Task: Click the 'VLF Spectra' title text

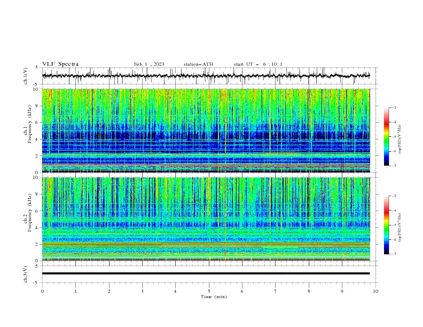Action: tap(60, 64)
